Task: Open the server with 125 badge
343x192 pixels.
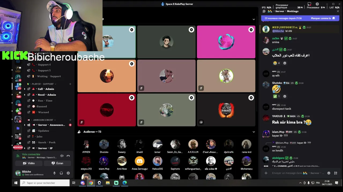Action: coord(18,94)
